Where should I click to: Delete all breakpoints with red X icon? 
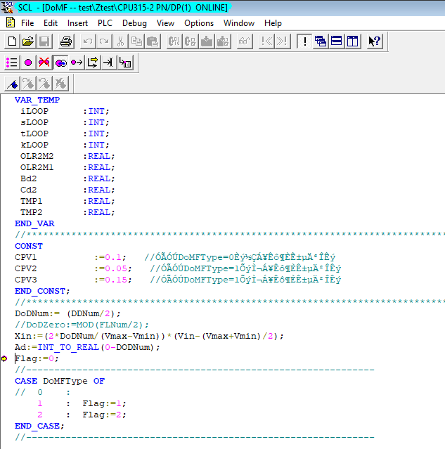[x=44, y=63]
